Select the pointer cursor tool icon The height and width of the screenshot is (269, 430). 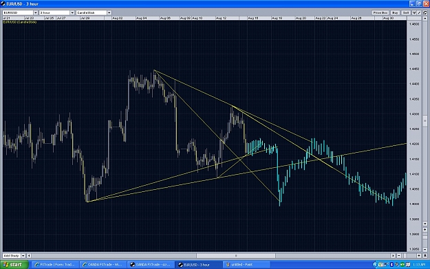click(x=414, y=12)
